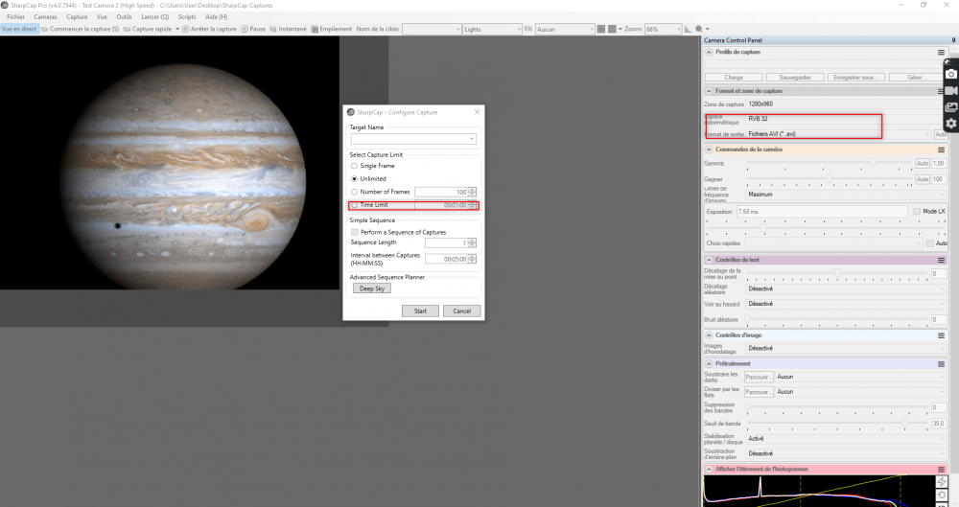Image resolution: width=959 pixels, height=507 pixels.
Task: Open the Fichier menu
Action: coord(16,17)
